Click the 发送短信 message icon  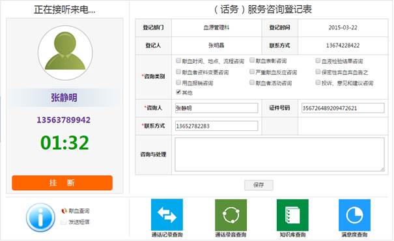[x=64, y=222]
